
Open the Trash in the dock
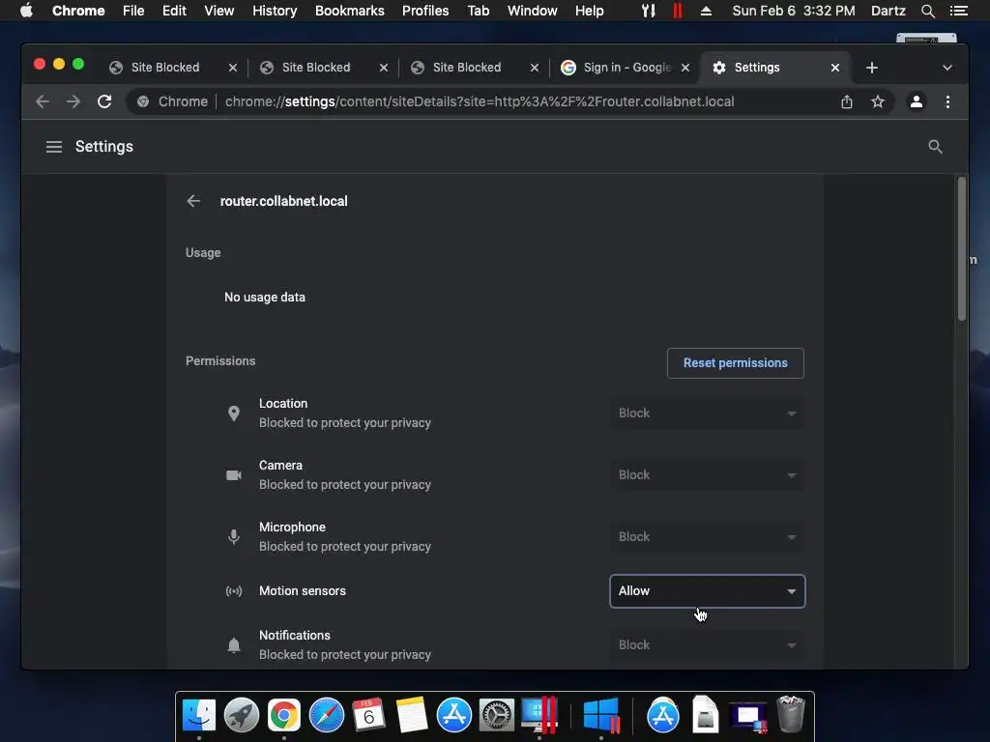coord(791,714)
